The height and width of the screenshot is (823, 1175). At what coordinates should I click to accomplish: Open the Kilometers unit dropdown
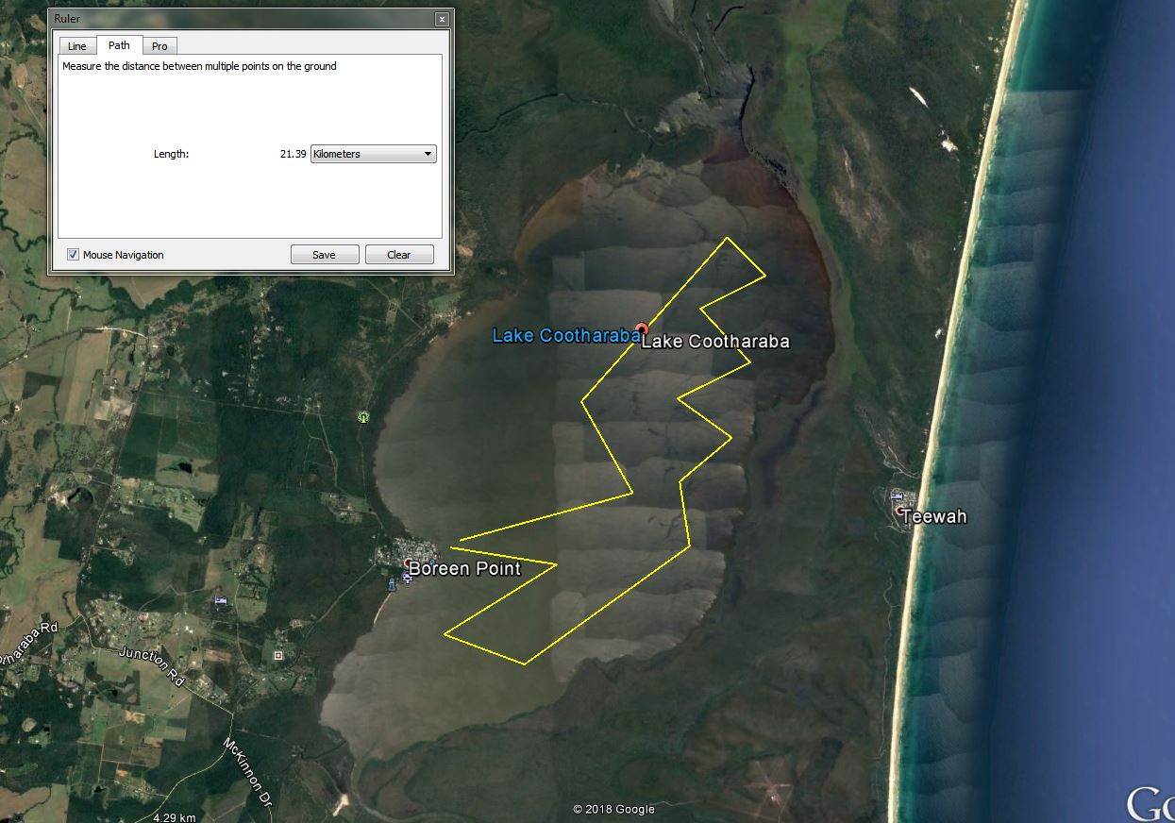coord(374,154)
